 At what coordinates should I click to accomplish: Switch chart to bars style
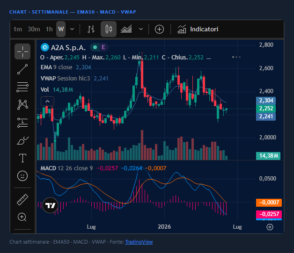point(91,29)
